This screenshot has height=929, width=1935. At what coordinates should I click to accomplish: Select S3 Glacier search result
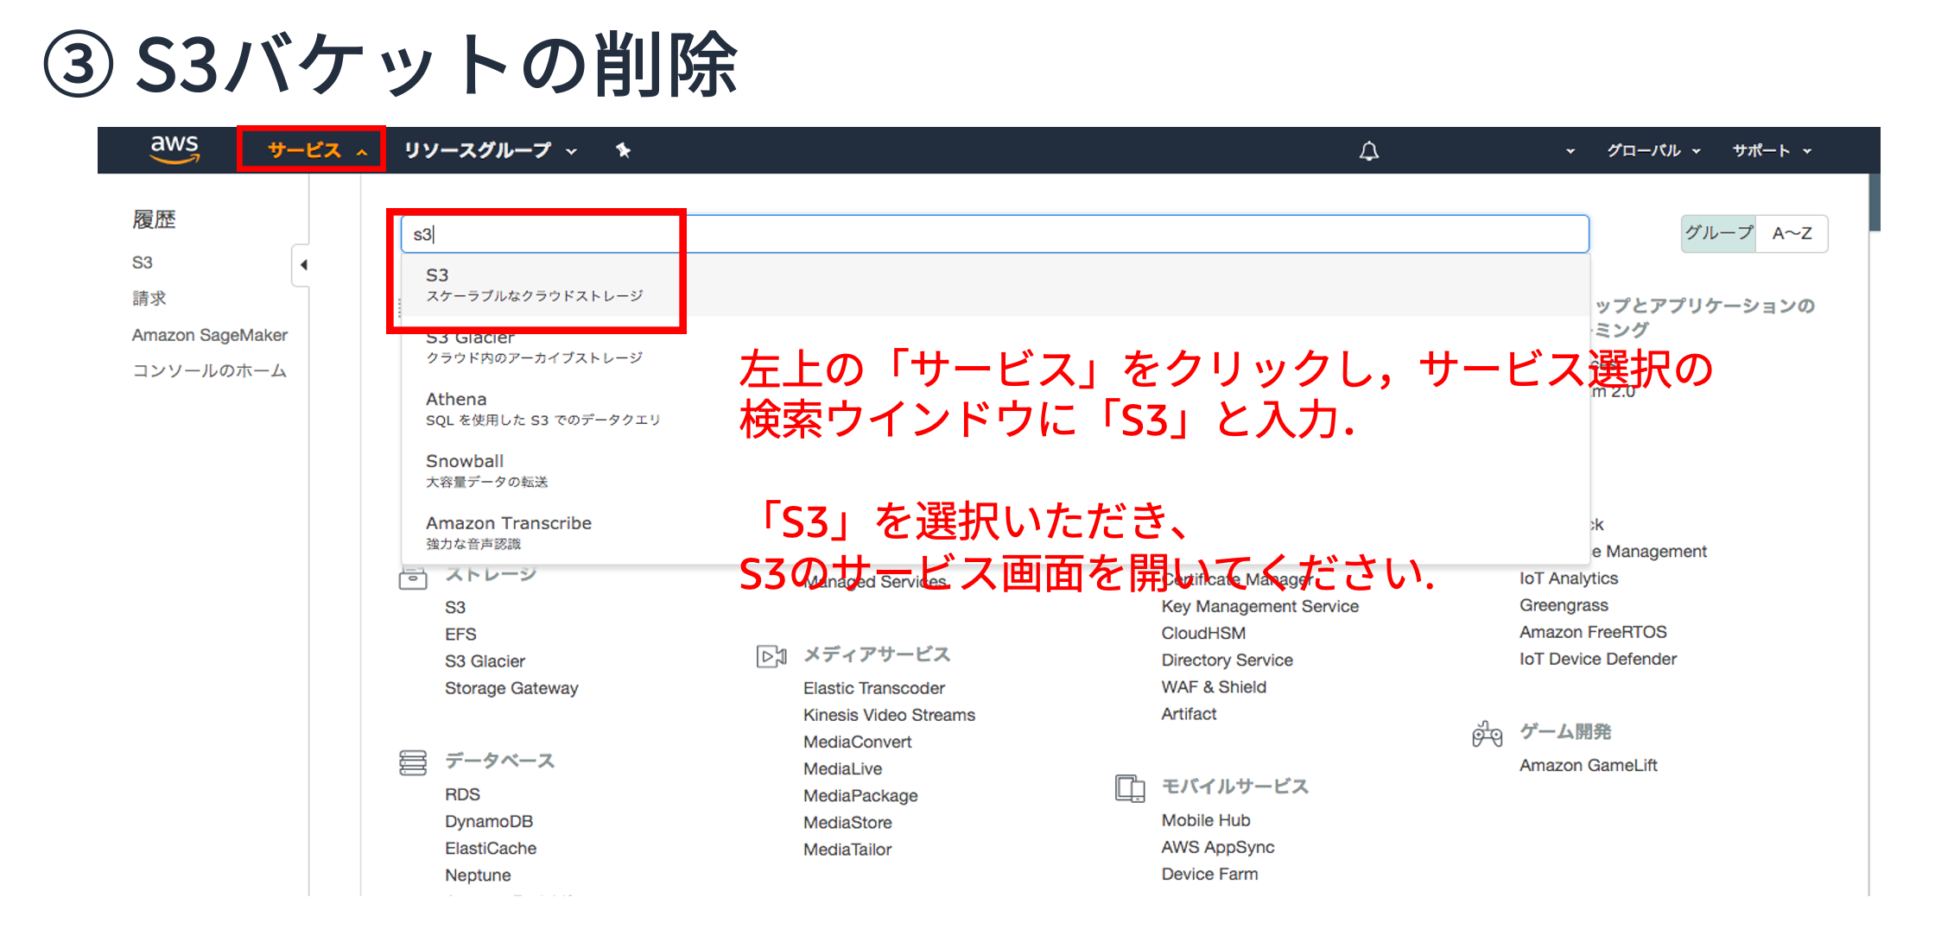pos(995,347)
